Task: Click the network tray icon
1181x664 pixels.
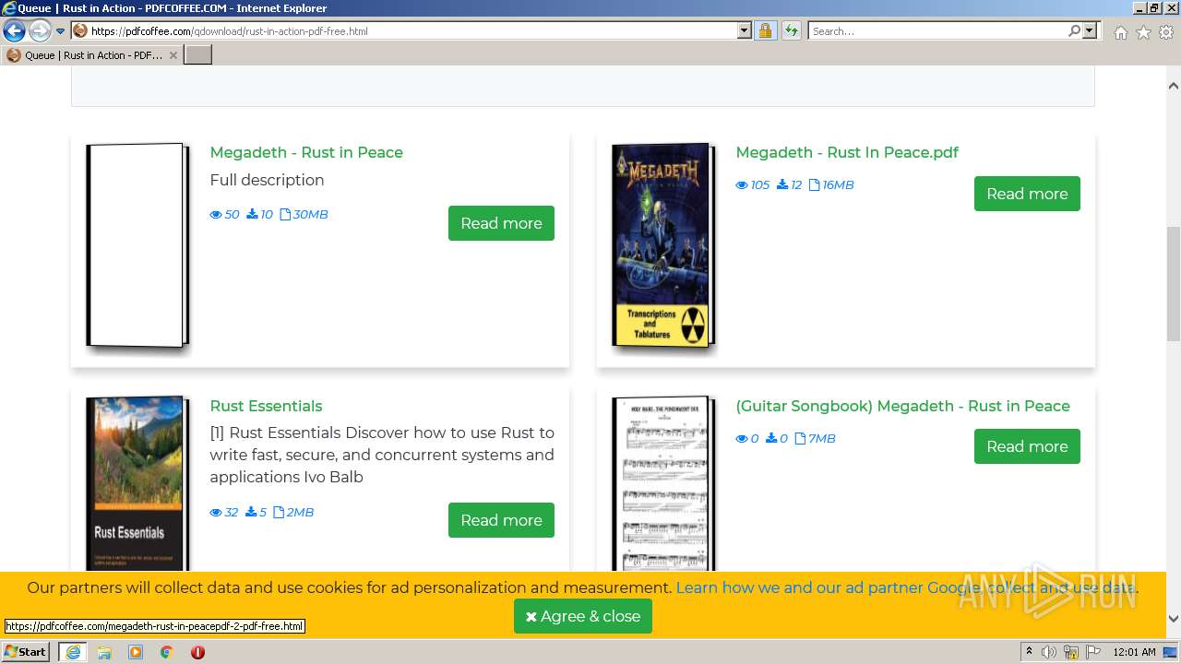Action: tap(1071, 652)
